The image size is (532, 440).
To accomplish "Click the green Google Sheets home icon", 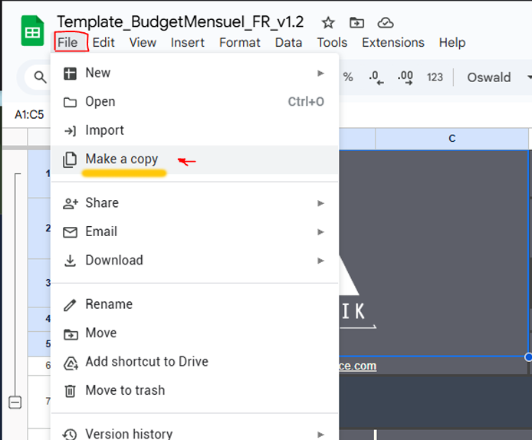I will pyautogui.click(x=32, y=31).
